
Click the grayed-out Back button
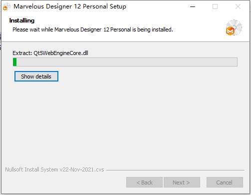[144, 182]
